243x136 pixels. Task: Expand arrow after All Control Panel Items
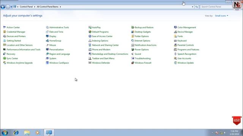60,7
